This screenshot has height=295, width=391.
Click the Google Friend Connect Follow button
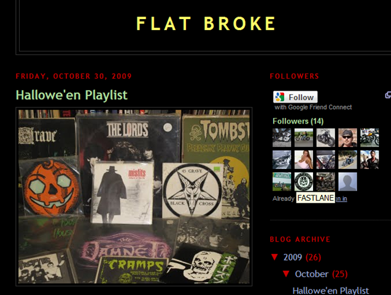(295, 97)
